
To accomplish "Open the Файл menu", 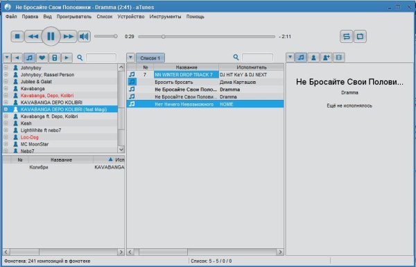I will [x=11, y=17].
